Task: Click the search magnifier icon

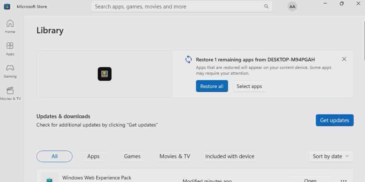Action: [266, 6]
